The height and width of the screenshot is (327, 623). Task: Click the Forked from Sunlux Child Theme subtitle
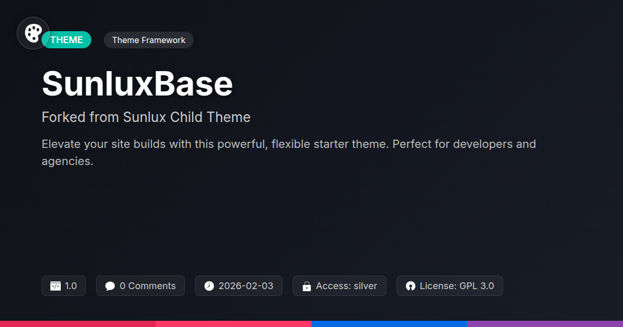146,117
